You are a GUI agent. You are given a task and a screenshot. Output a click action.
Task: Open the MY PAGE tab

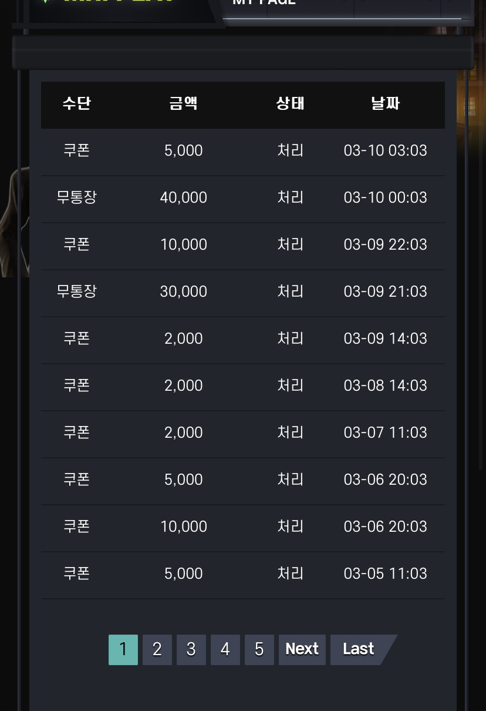tap(264, 2)
